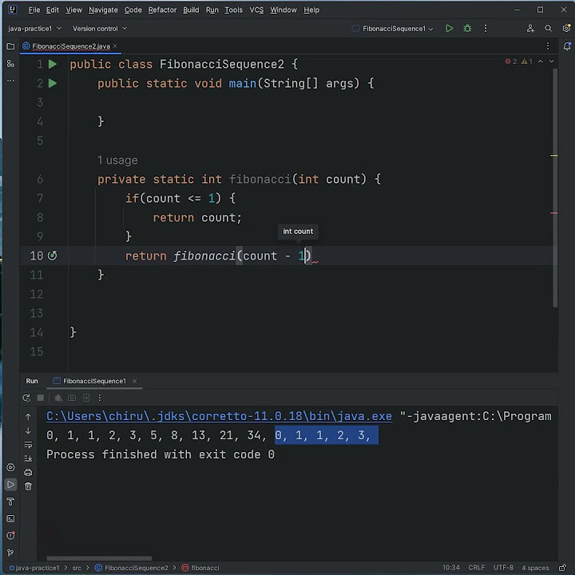The width and height of the screenshot is (575, 575).
Task: Click the Debug bug icon in toolbar
Action: [467, 29]
